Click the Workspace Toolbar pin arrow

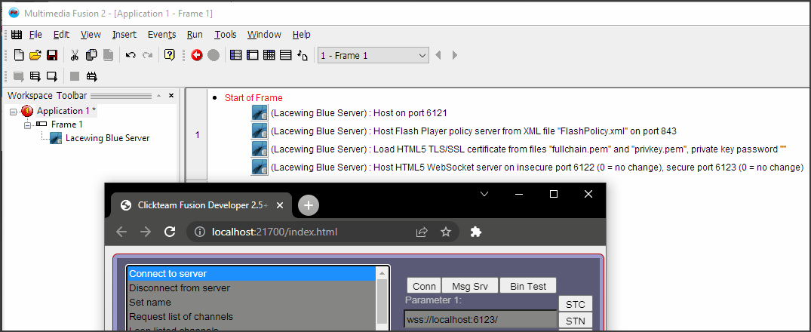[158, 96]
